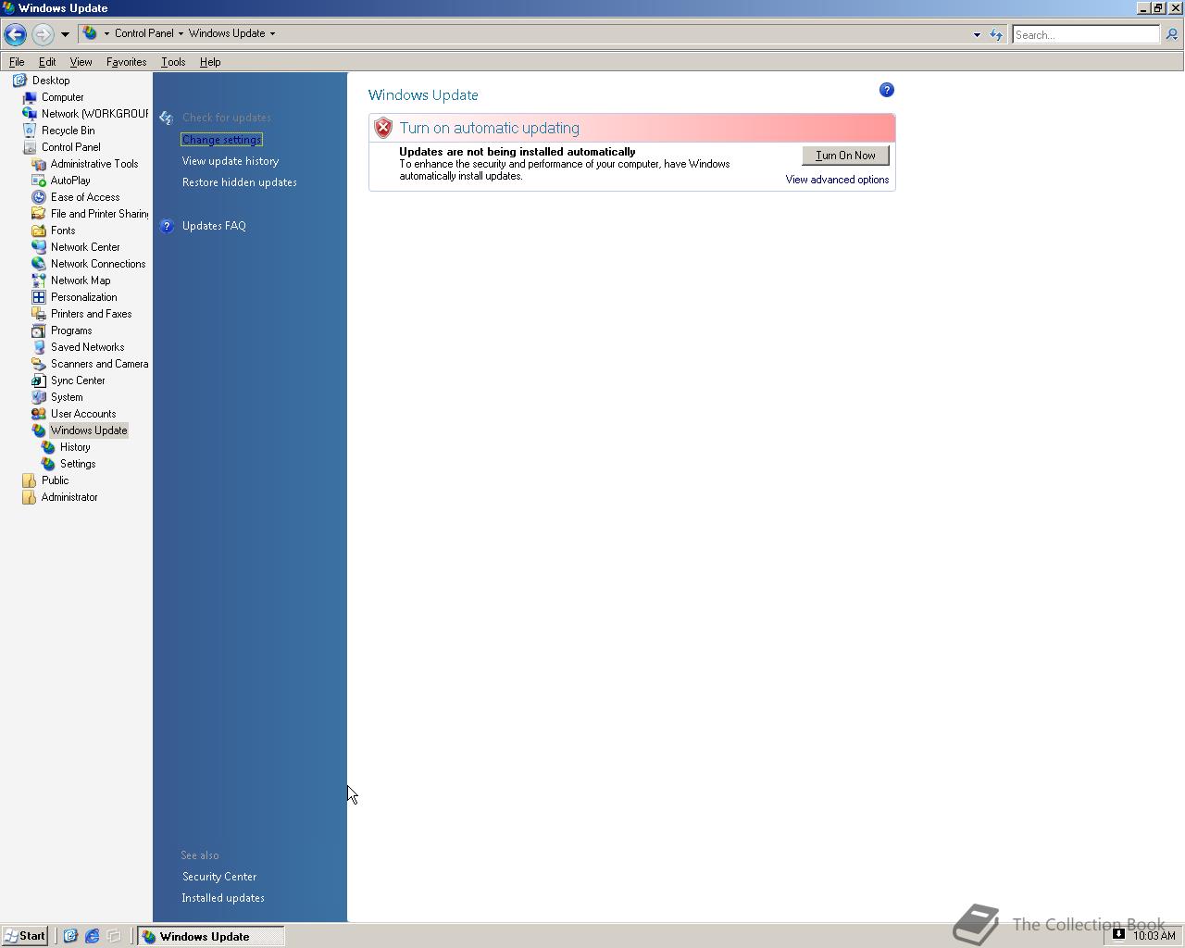
Task: Open Installed updates link
Action: (x=223, y=898)
